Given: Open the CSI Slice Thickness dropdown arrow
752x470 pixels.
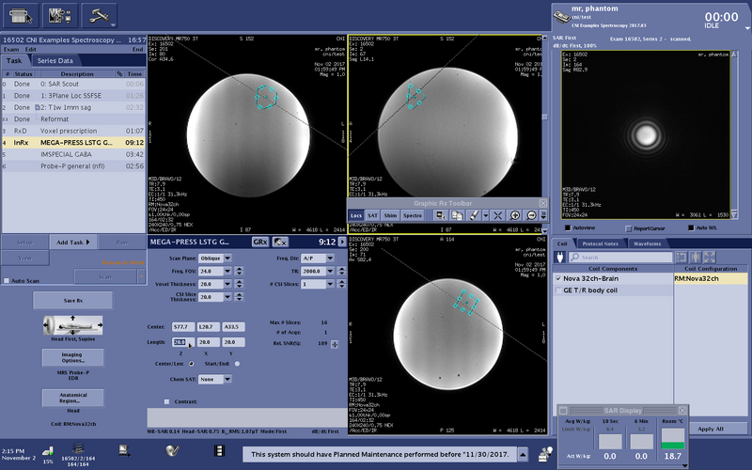Looking at the screenshot, I should (x=227, y=297).
